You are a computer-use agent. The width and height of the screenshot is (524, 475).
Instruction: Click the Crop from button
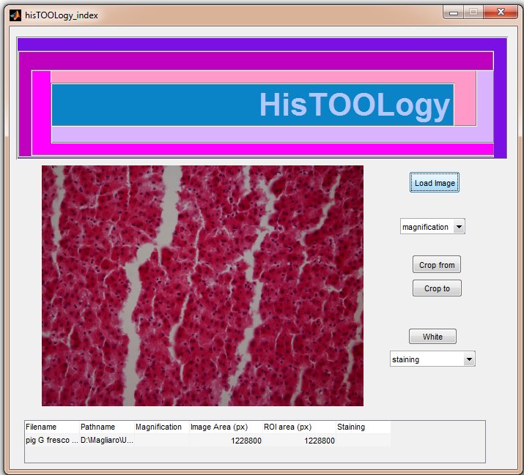tap(437, 264)
